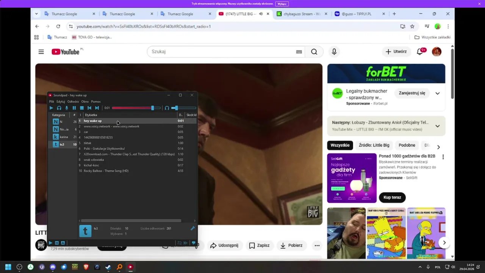Open Soundpad Odtwórz menu

[73, 102]
